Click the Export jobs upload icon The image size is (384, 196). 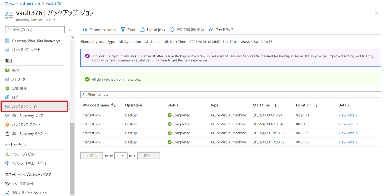point(142,30)
